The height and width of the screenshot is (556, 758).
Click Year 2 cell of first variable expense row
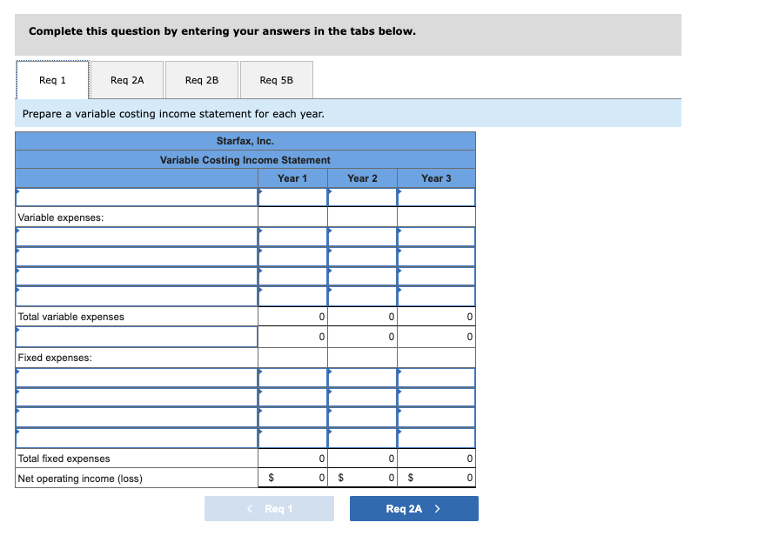point(362,236)
